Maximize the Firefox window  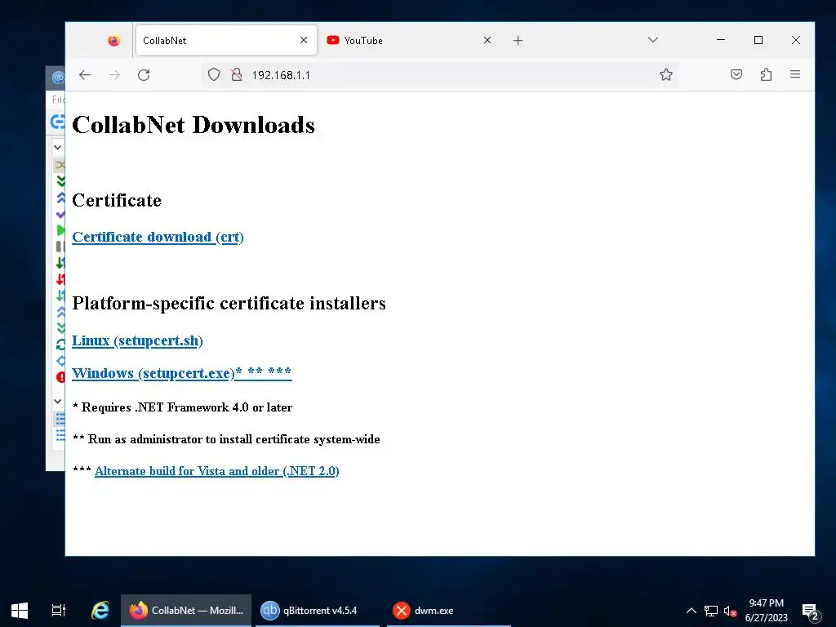[x=758, y=40]
